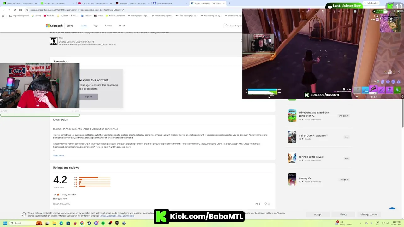Open File Explorer from the taskbar
This screenshot has width=404, height=227.
pyautogui.click(x=54, y=223)
